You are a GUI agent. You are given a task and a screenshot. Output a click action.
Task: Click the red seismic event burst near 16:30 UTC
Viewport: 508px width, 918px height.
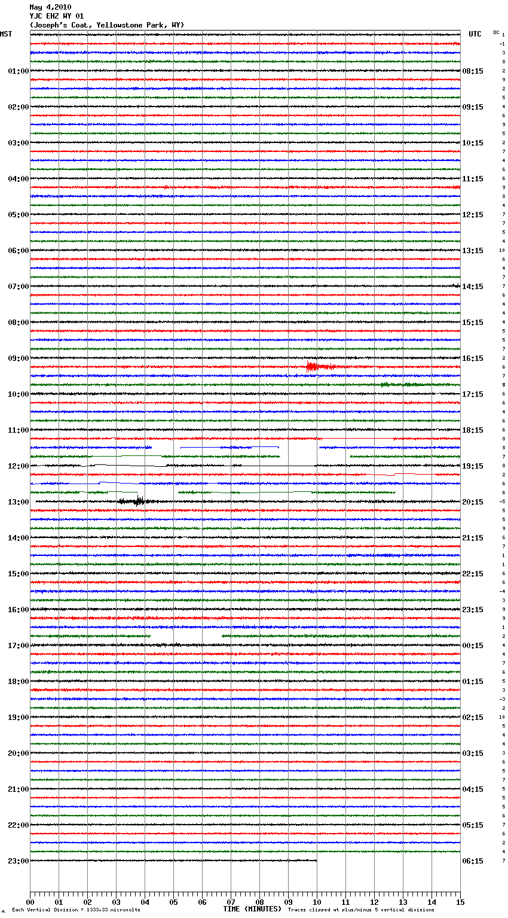coord(320,367)
